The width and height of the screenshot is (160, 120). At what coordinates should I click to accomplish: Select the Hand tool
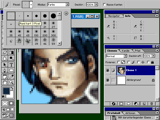(5, 82)
